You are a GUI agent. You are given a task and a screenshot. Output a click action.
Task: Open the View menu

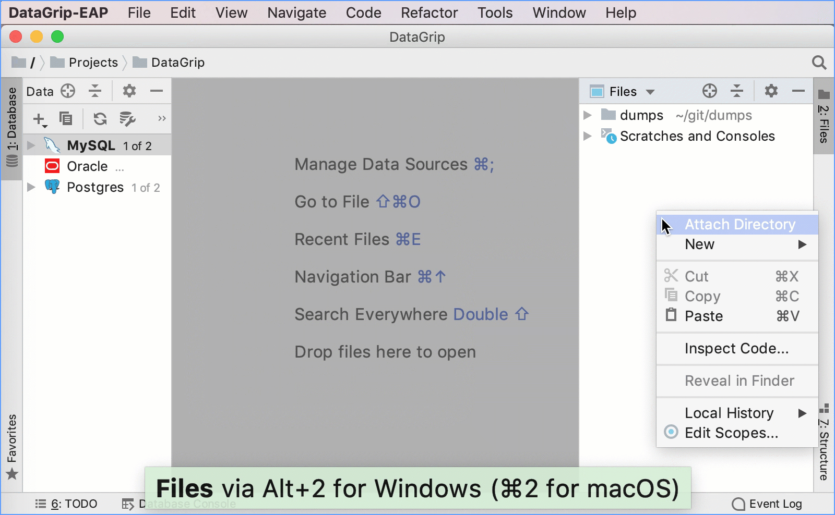tap(231, 13)
